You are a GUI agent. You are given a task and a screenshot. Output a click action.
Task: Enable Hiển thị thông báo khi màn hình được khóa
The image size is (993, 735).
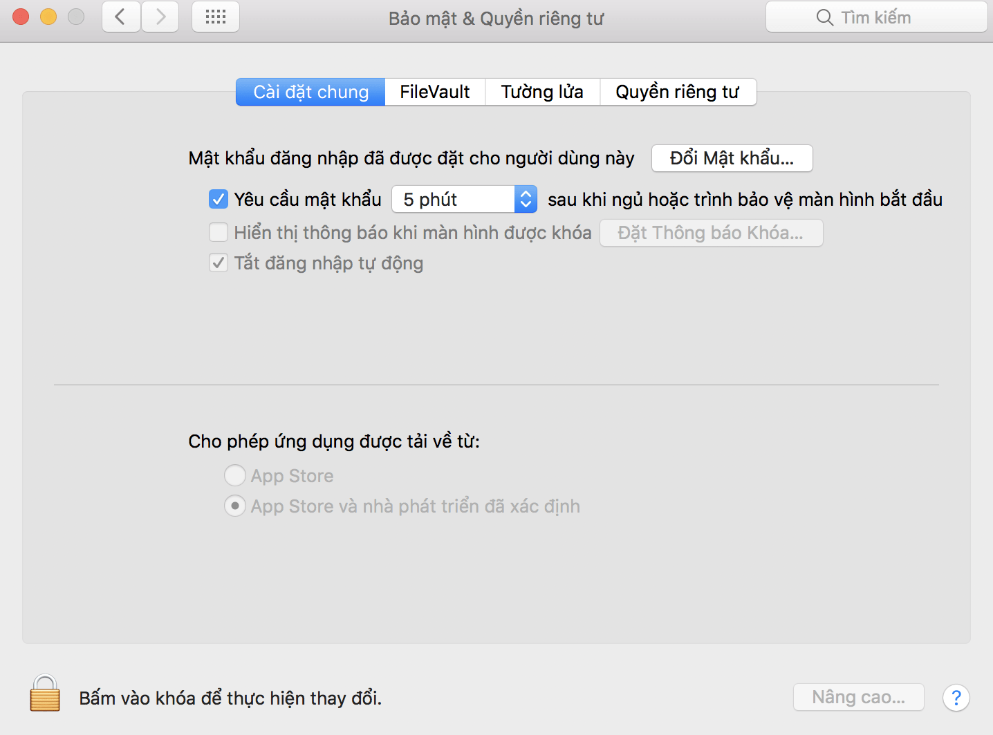tap(219, 233)
